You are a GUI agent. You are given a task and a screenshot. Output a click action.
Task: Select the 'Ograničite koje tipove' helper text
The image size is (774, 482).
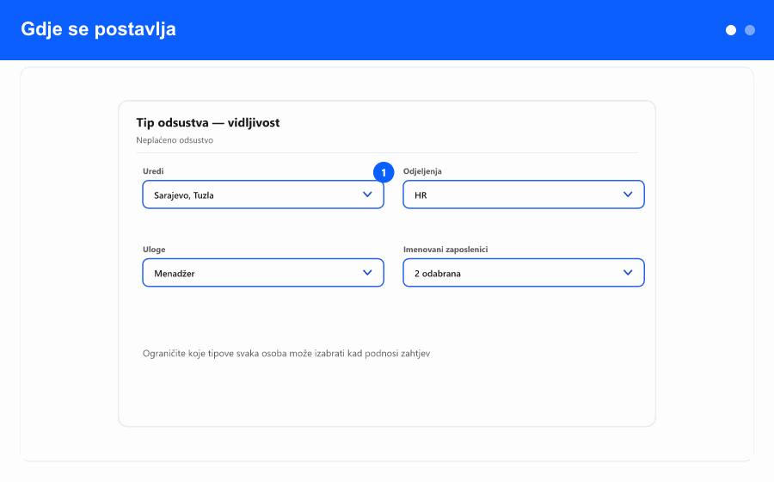click(x=286, y=354)
